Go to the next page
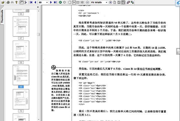Screen dimensions: 180x121 [51, 2]
